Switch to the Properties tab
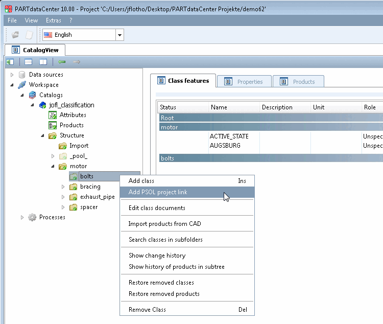Screen dimensions: 383x324 tap(244, 81)
